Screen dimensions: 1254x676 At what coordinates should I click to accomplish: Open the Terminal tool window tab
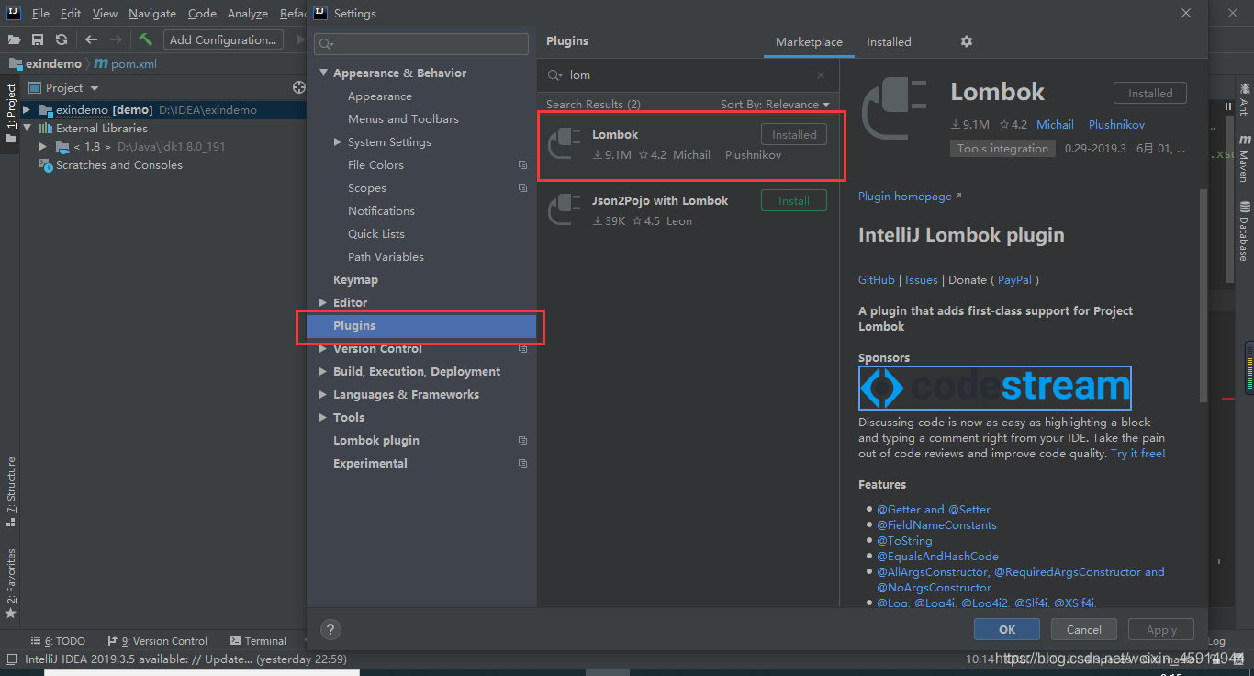(x=258, y=641)
